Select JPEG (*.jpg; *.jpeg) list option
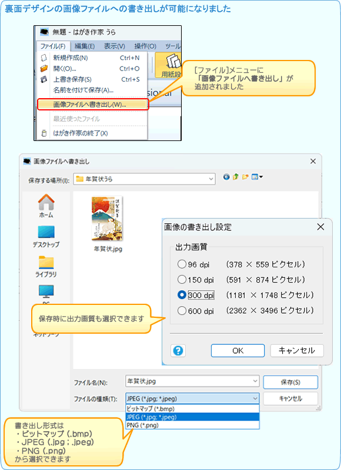Viewport: 341px width, 470px height. tap(192, 417)
